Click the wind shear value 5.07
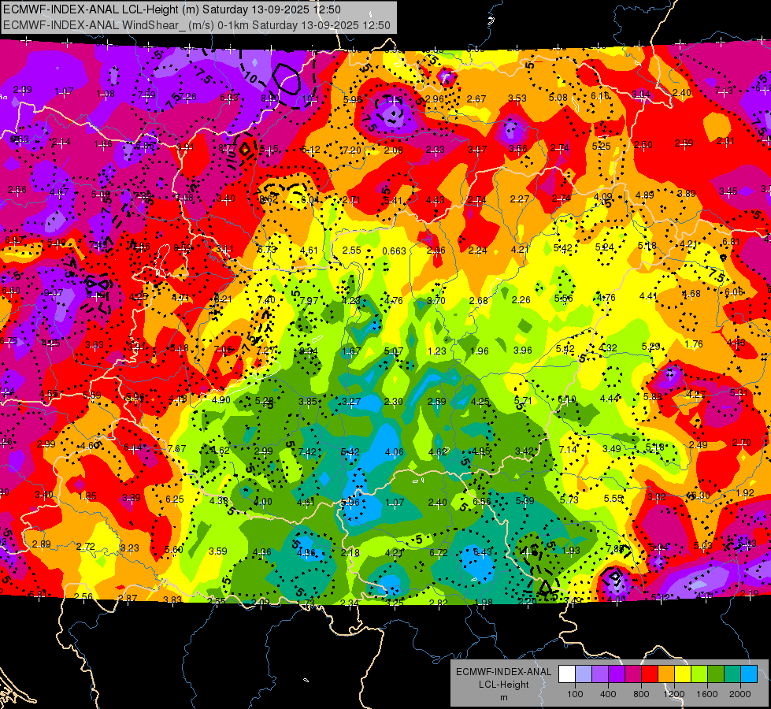 pos(393,351)
